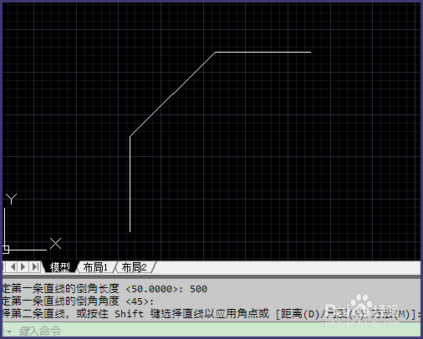Choose the 方法(M) option in command prompt
This screenshot has height=339, width=423.
[390, 314]
